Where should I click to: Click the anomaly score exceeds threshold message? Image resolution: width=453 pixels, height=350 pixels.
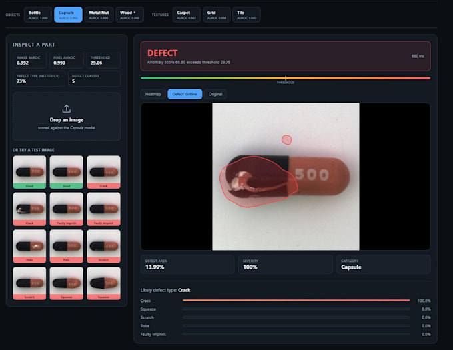pos(189,62)
